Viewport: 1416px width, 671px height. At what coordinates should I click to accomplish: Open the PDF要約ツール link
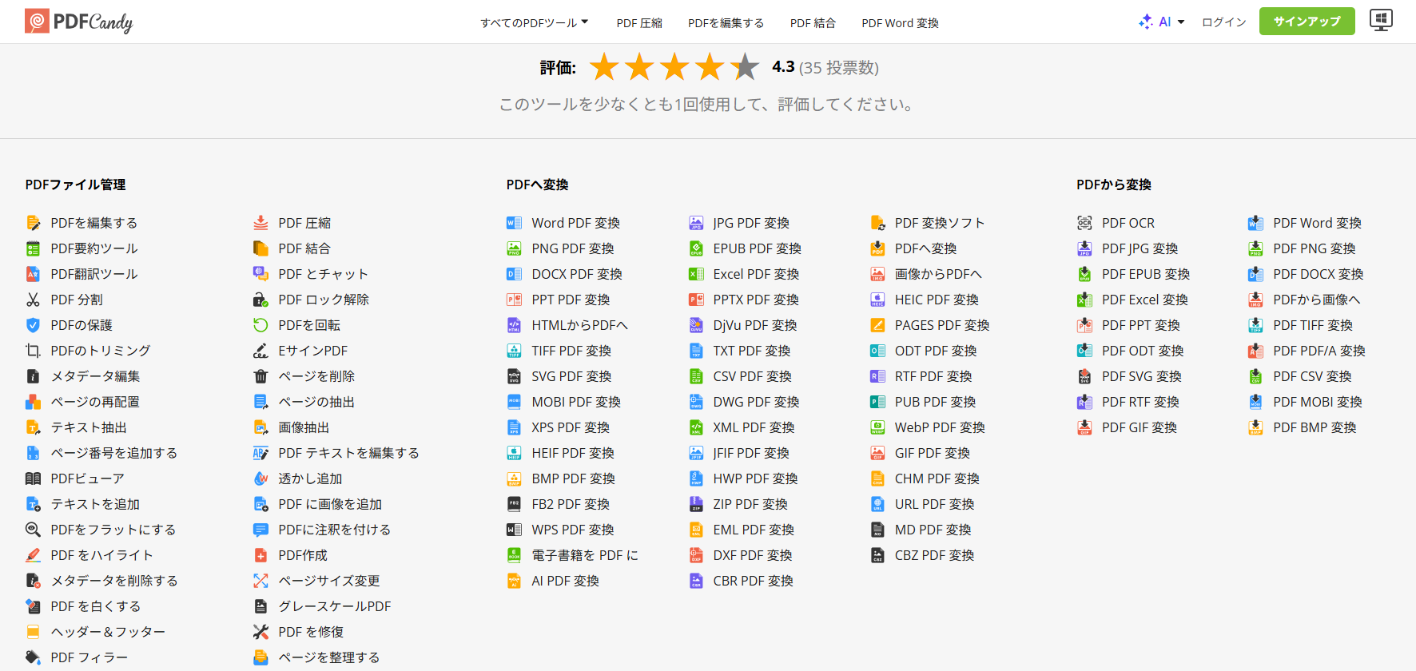coord(94,248)
